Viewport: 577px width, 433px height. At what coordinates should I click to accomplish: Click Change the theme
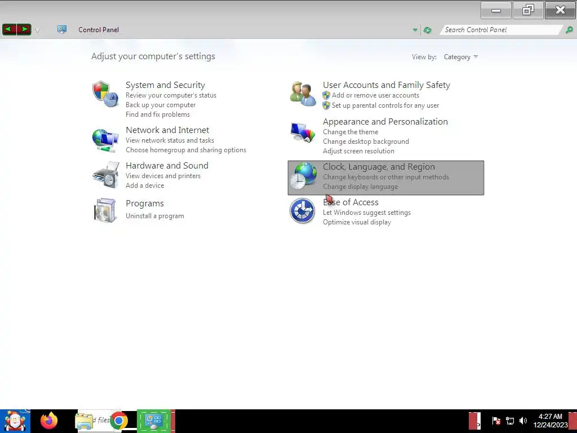point(350,132)
